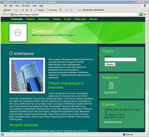
Task: Minimize the Internet Explorer window
Action: pos(140,2)
